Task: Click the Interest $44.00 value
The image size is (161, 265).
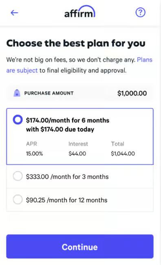Action: tap(77, 153)
